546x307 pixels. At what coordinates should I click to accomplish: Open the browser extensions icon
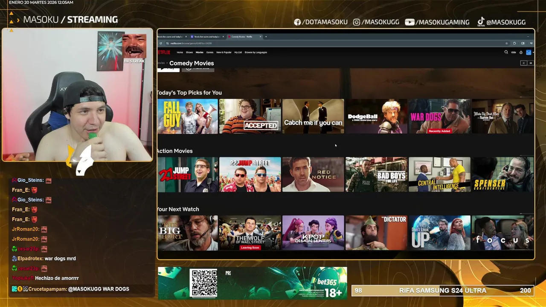pyautogui.click(x=514, y=43)
